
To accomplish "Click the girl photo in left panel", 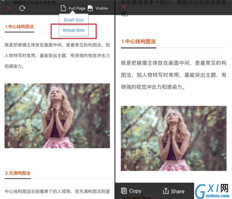I will (x=57, y=116).
